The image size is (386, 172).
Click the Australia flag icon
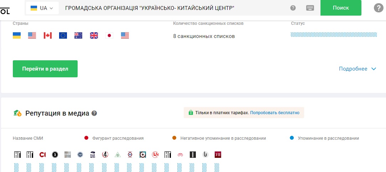(78, 35)
